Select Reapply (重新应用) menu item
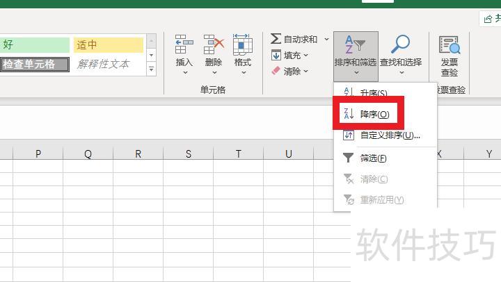 pos(385,200)
